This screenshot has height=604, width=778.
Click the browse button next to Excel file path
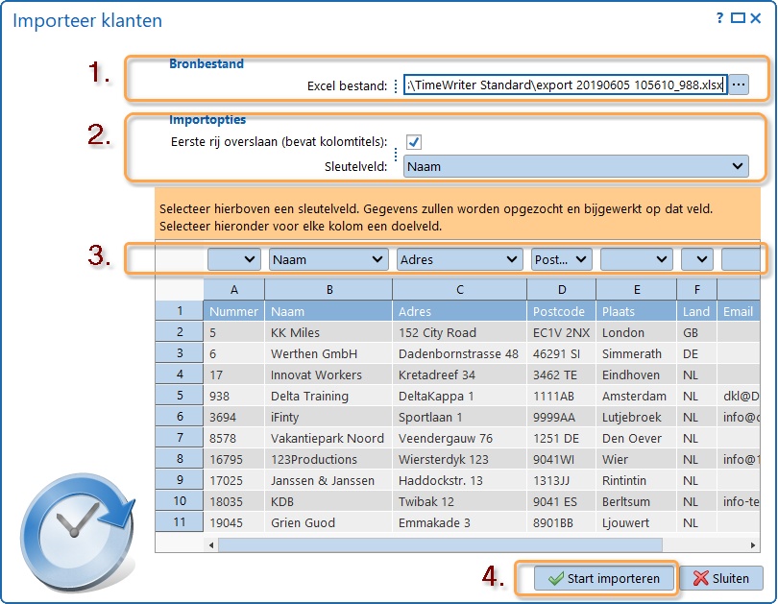coord(739,85)
